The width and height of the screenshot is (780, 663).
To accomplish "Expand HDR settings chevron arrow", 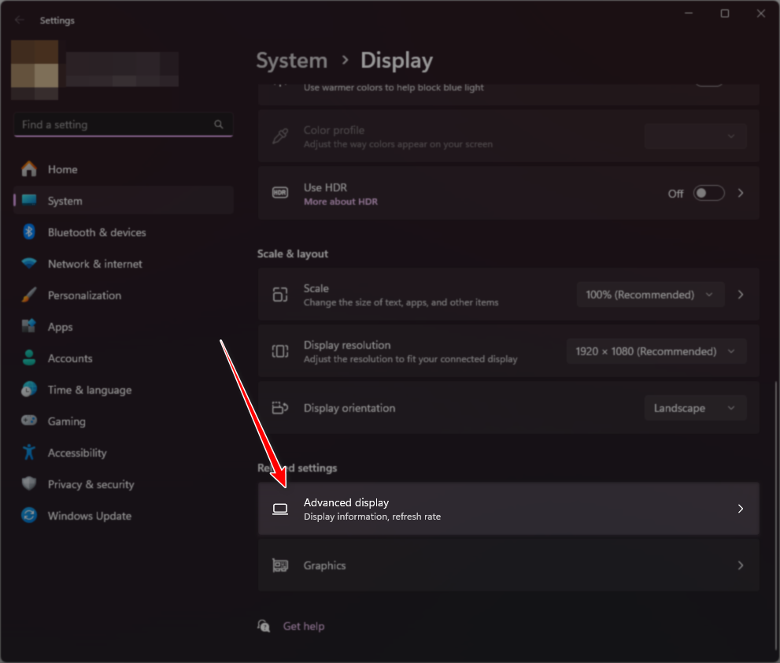I will pos(741,194).
